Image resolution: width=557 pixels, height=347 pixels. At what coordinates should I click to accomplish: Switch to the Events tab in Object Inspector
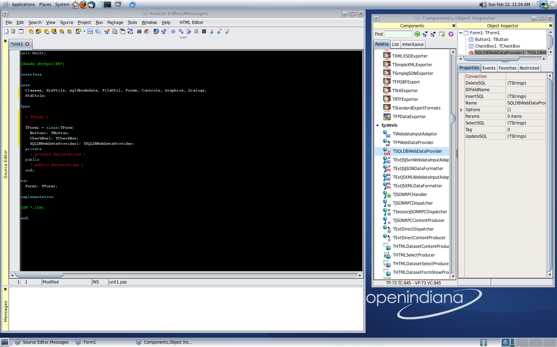pos(489,68)
